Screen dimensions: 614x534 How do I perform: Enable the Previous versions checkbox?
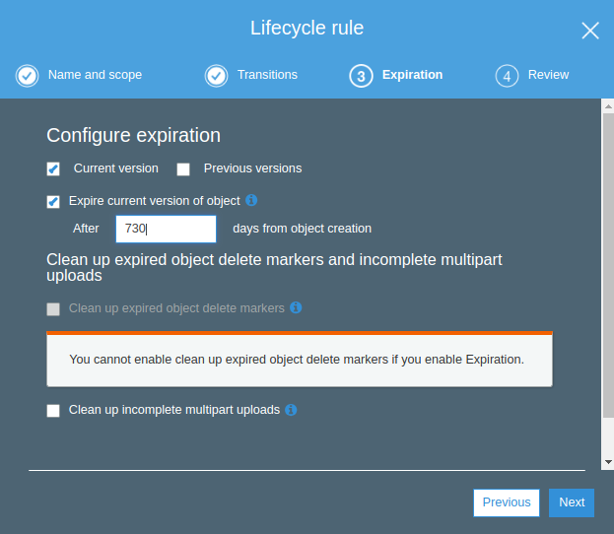(x=183, y=168)
